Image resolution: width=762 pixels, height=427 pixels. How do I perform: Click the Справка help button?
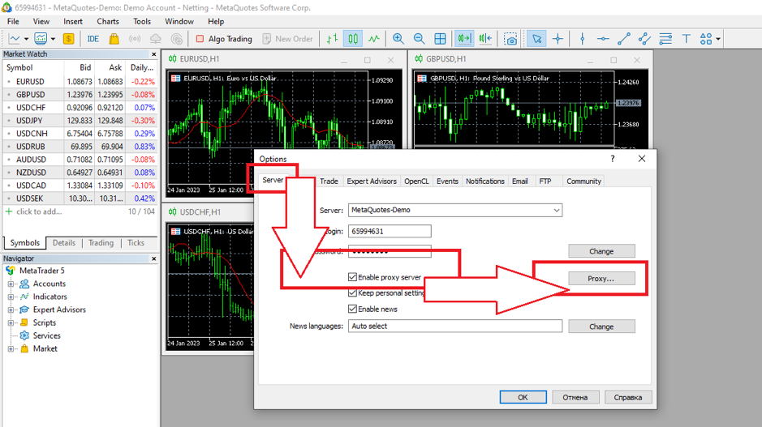pos(628,397)
